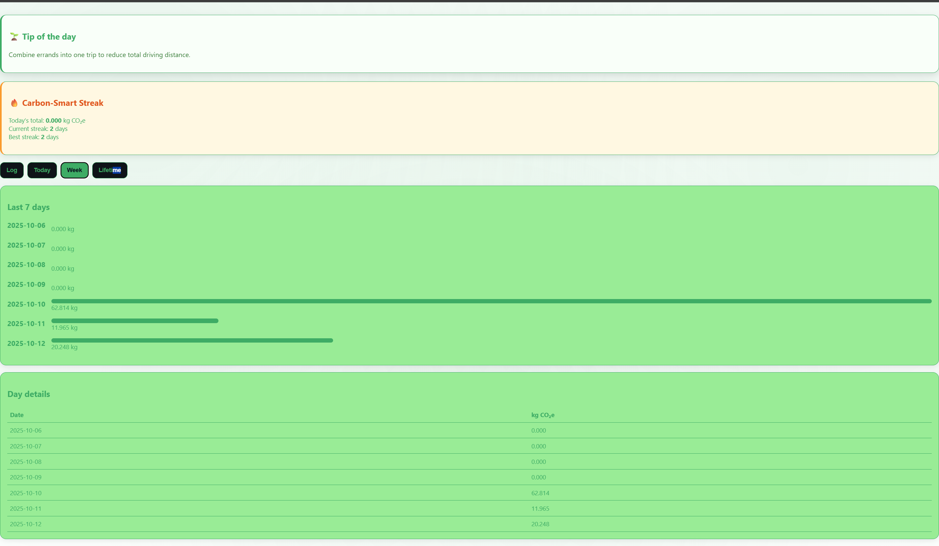
Task: Click the Carbon-Smart Streak heading
Action: point(63,103)
